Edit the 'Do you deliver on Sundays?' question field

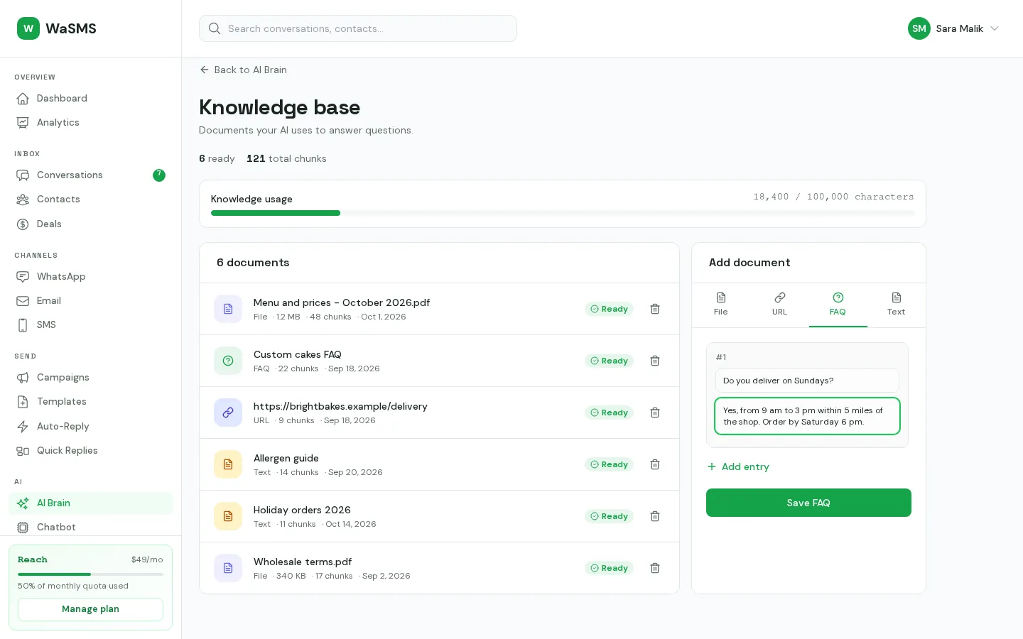point(807,381)
